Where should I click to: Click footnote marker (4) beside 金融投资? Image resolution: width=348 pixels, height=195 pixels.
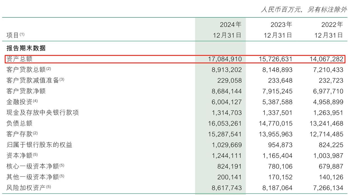point(35,101)
